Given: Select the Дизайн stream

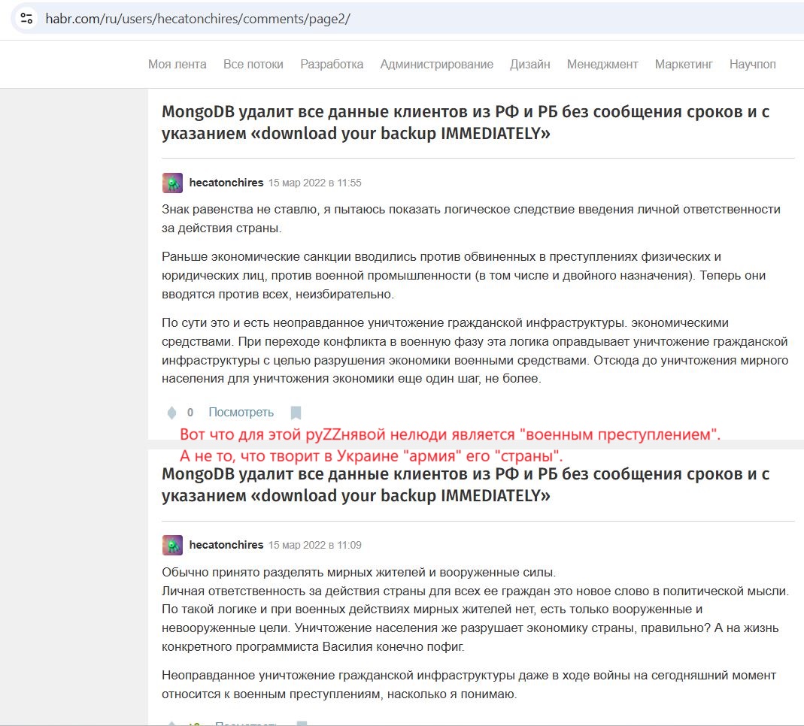Looking at the screenshot, I should click(530, 65).
